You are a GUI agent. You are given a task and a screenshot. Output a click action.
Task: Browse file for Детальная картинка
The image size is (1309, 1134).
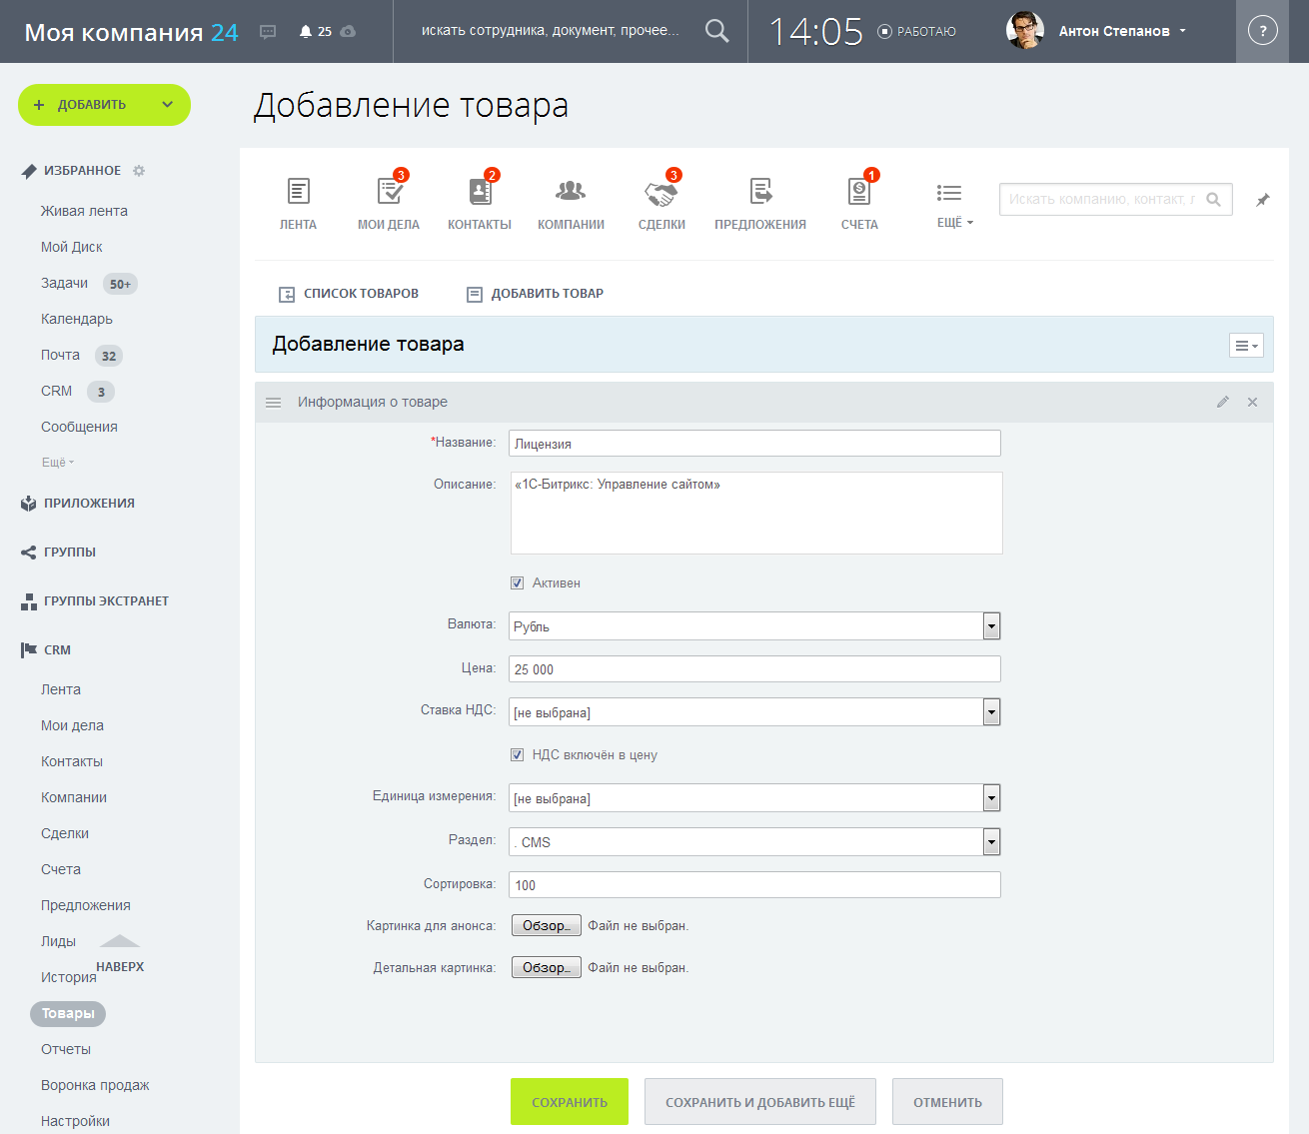click(547, 967)
